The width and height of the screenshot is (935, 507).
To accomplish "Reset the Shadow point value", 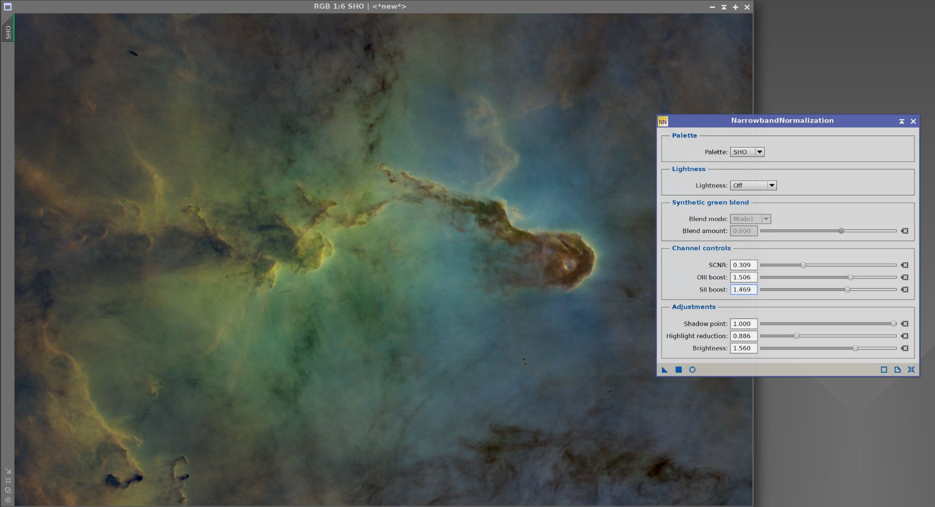I will (904, 324).
